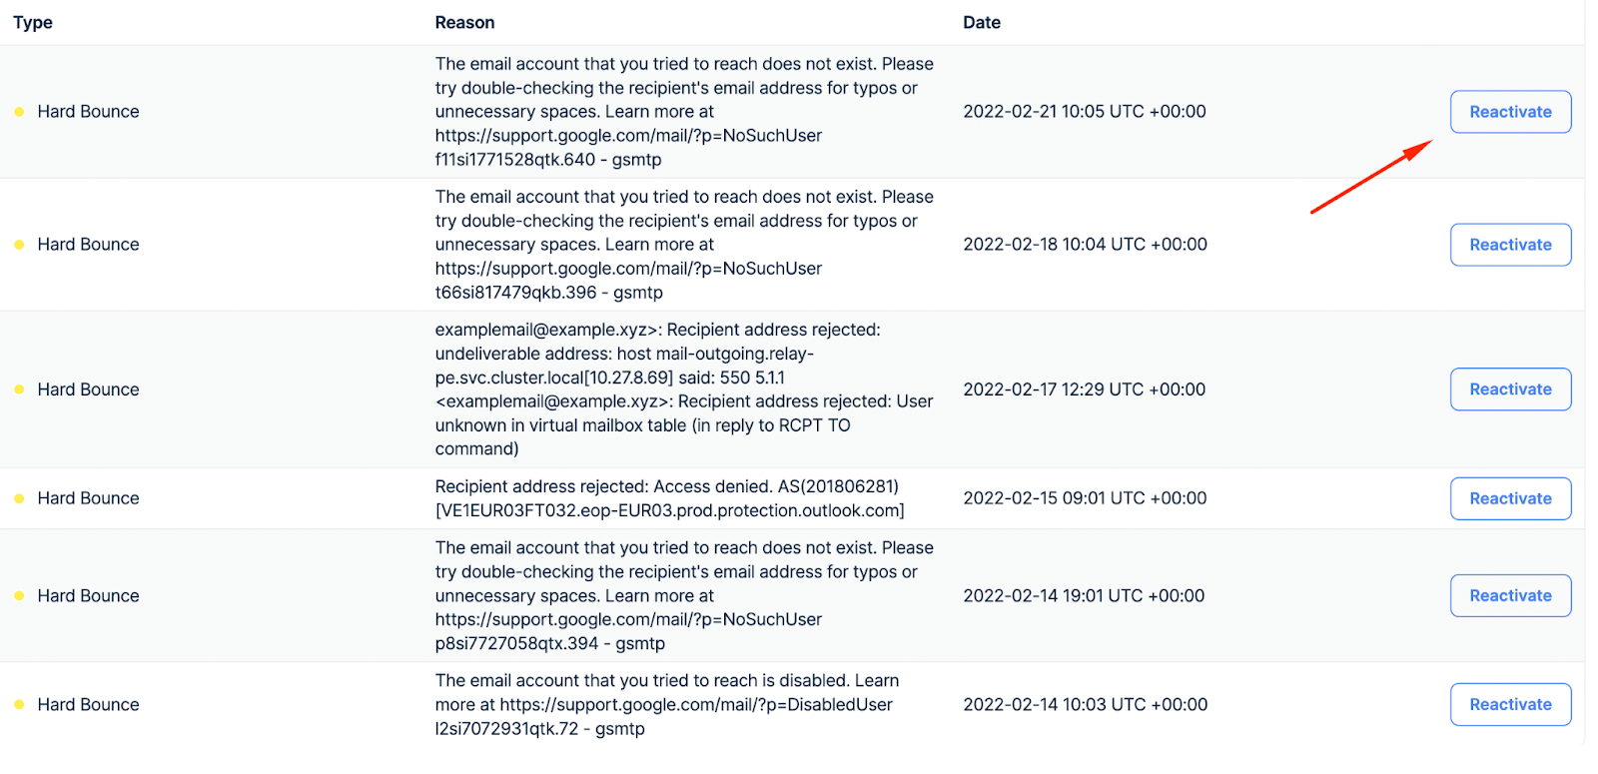Screen dimensions: 1598x774
Task: Reactivate the 2022-02-14 10:03 bounce entry
Action: [1510, 704]
